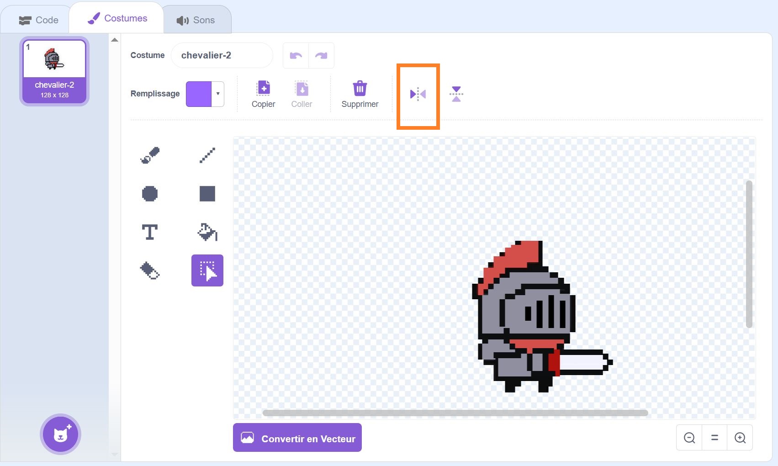Select the Eraser tool

pyautogui.click(x=150, y=270)
